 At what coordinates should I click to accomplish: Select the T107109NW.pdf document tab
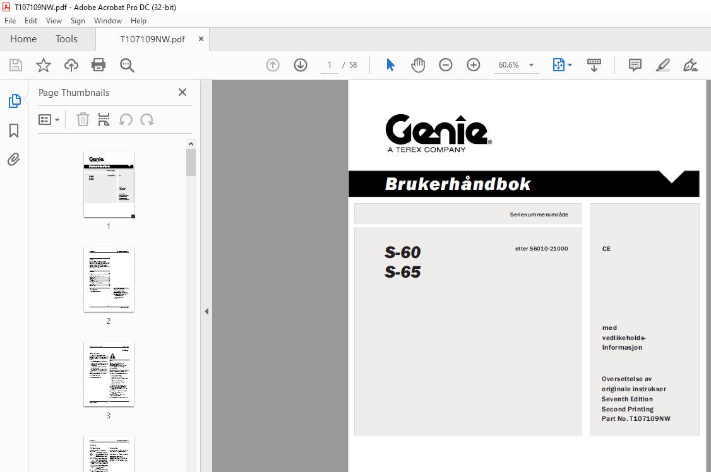[x=152, y=39]
